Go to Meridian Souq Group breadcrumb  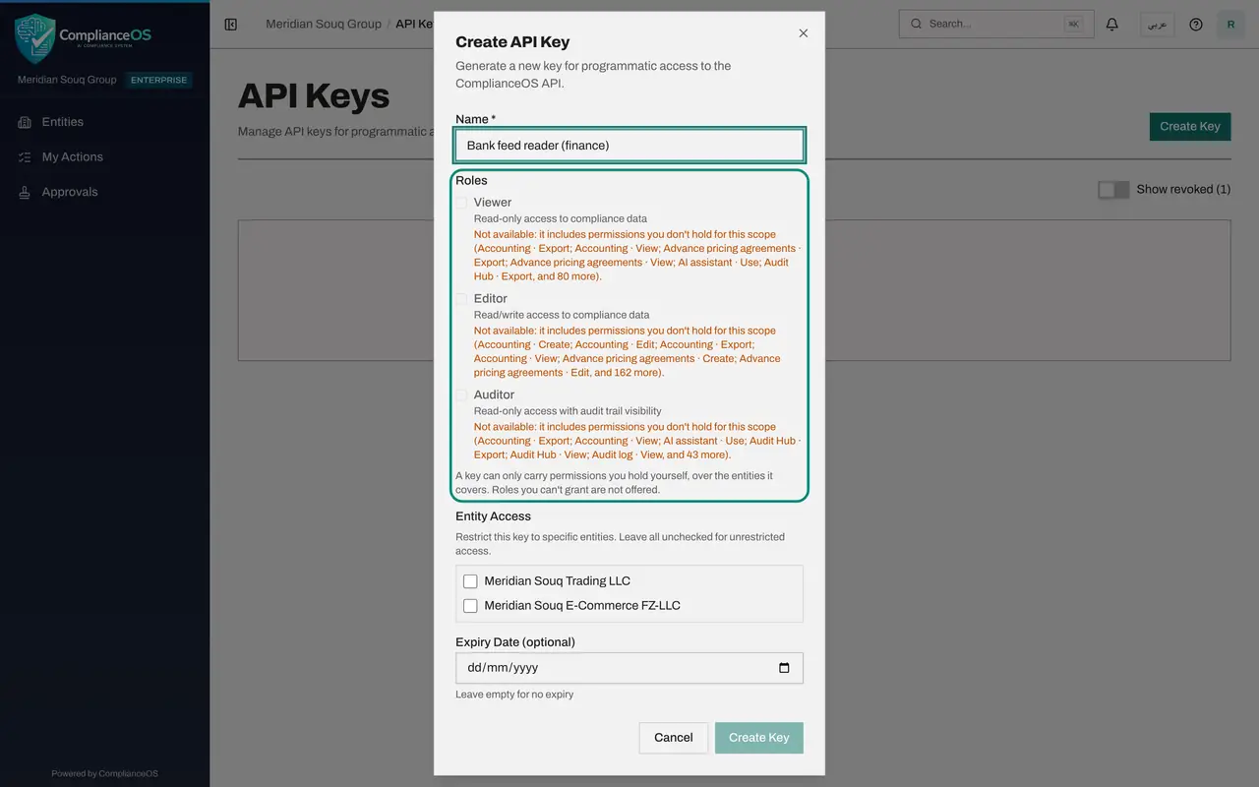(x=324, y=24)
